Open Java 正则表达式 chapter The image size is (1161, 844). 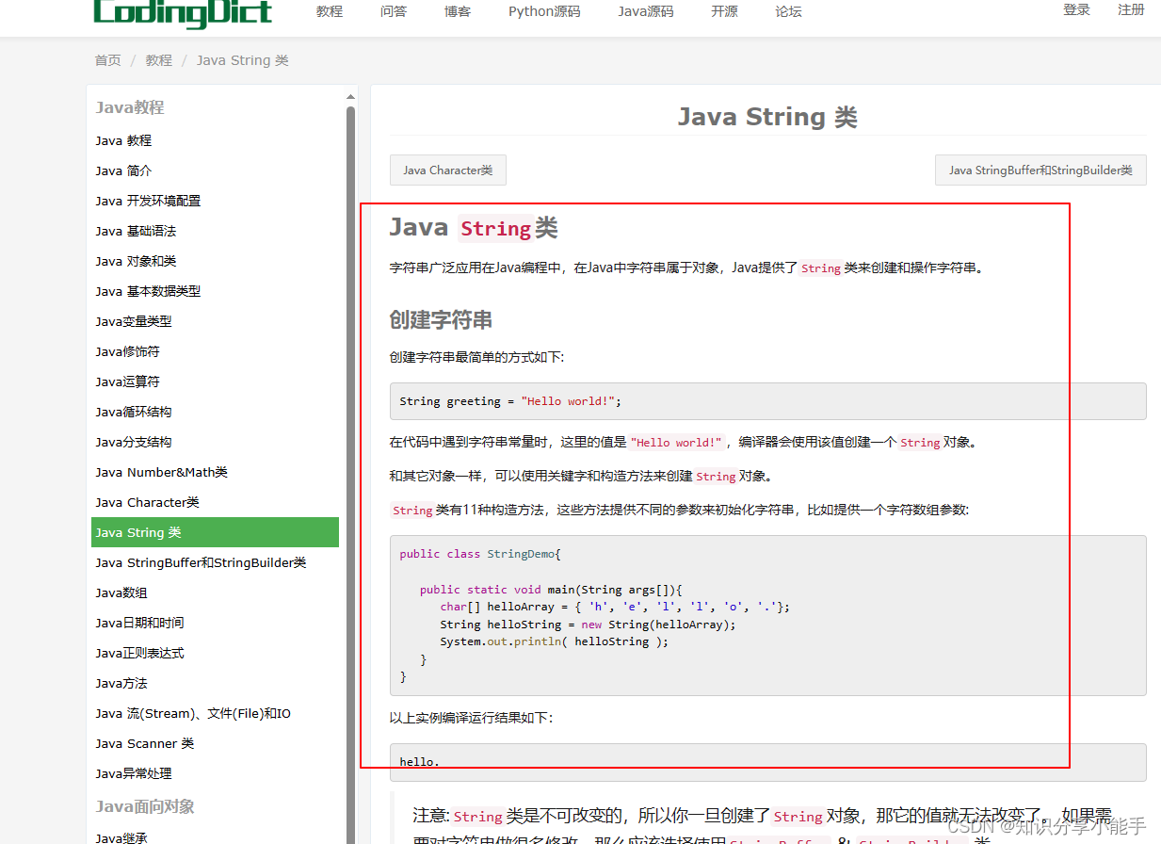137,653
